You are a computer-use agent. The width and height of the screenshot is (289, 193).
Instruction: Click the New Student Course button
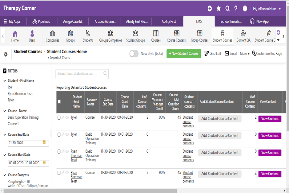pos(183,54)
